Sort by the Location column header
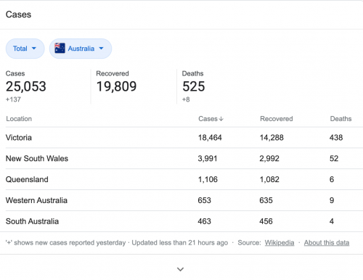Viewport: 363px width, 280px height. (x=19, y=119)
